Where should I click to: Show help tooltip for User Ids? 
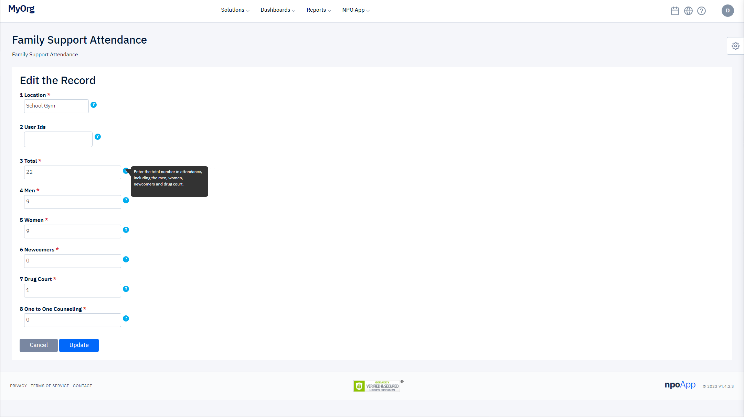coord(98,137)
